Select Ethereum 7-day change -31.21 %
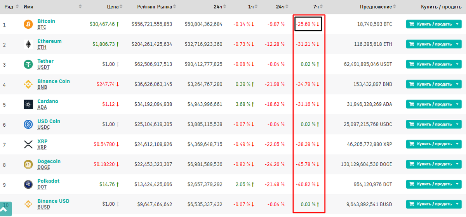Image resolution: width=466 pixels, height=217 pixels. tap(306, 44)
